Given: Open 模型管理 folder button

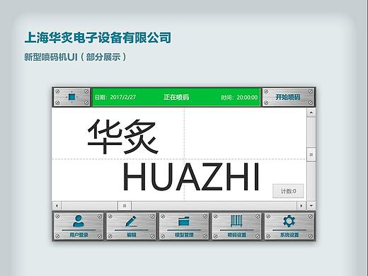Looking at the screenshot, I should [184, 226].
